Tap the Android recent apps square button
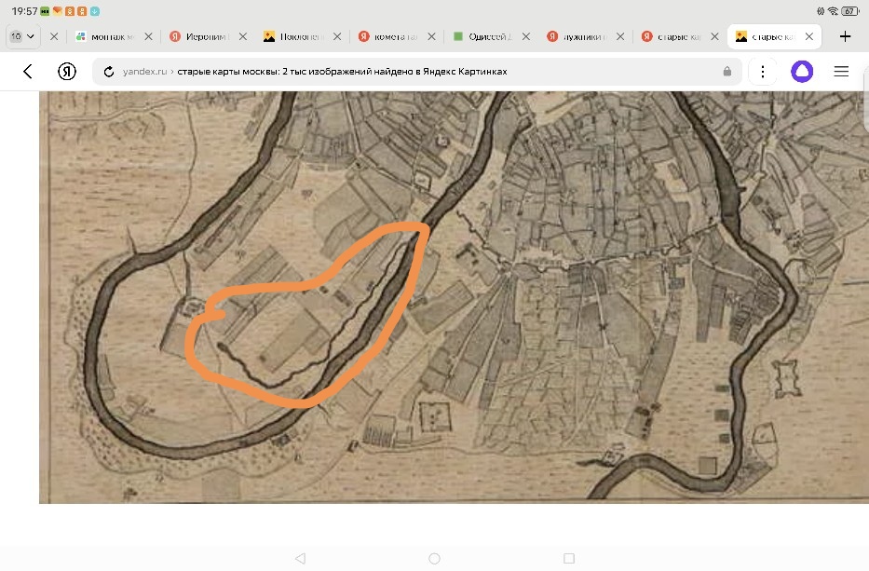 [568, 558]
